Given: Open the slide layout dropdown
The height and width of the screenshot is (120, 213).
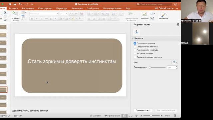Looking at the screenshot, I should [23, 12].
